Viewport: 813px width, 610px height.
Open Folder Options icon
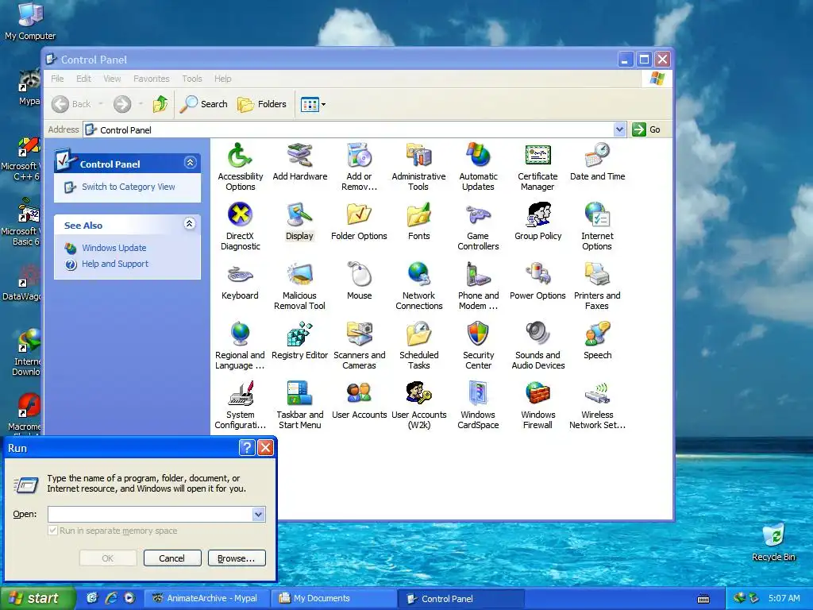[x=360, y=214]
